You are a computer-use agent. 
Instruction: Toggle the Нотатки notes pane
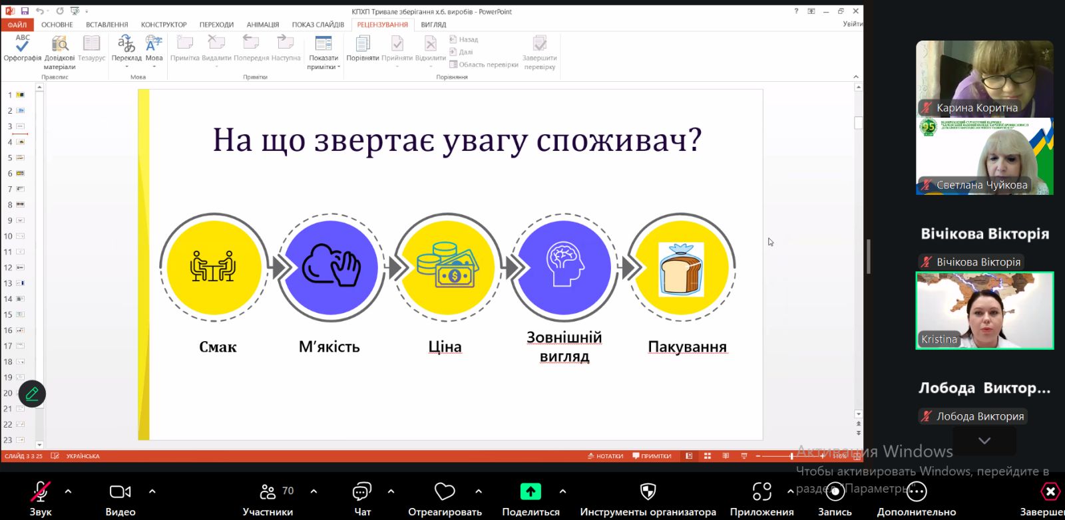[605, 456]
